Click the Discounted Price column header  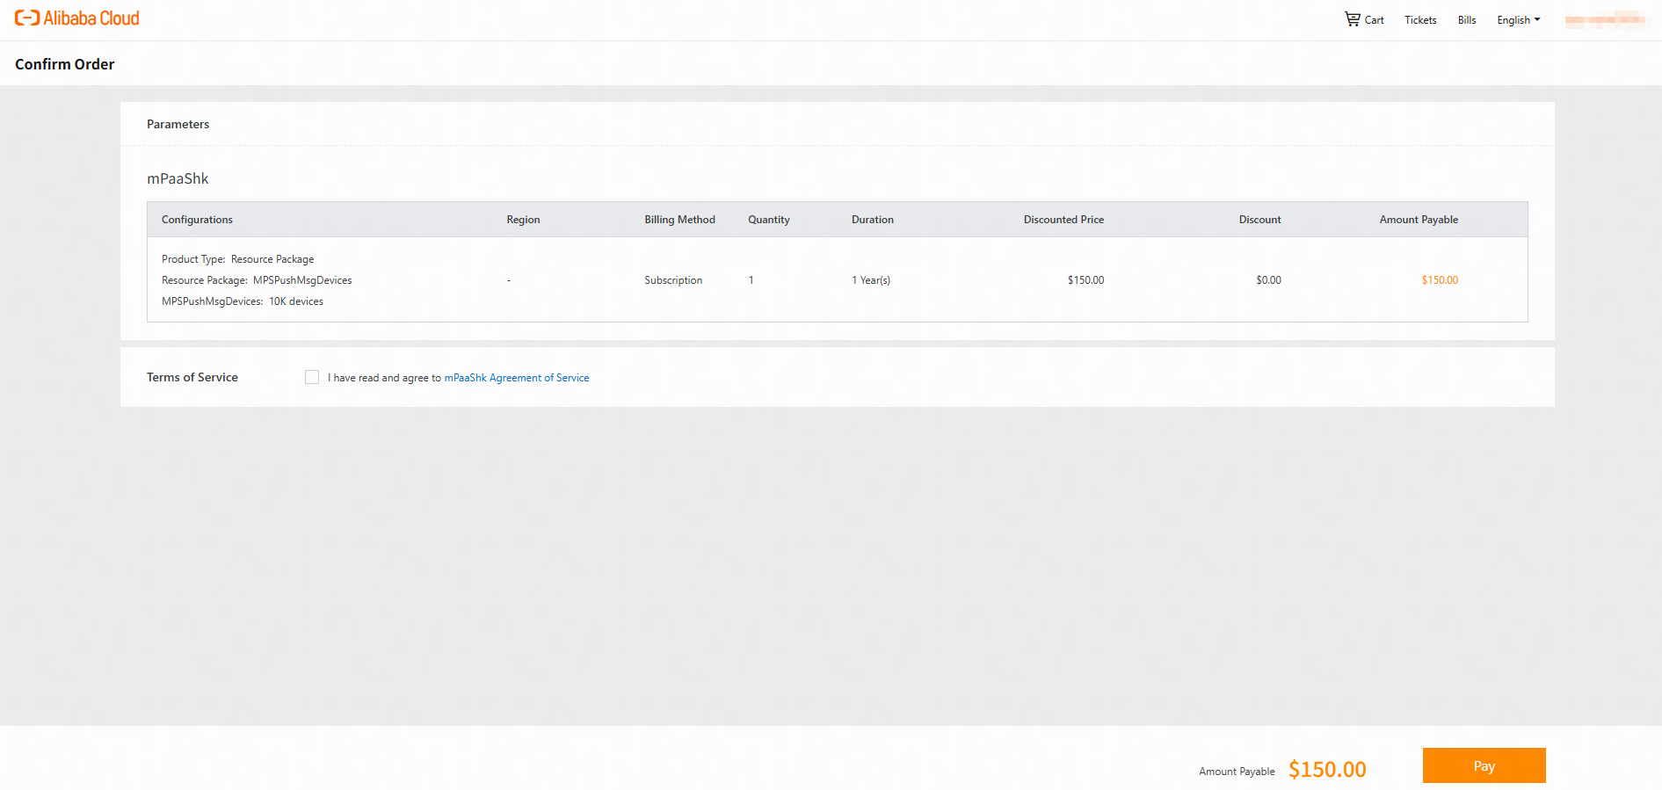pyautogui.click(x=1063, y=220)
